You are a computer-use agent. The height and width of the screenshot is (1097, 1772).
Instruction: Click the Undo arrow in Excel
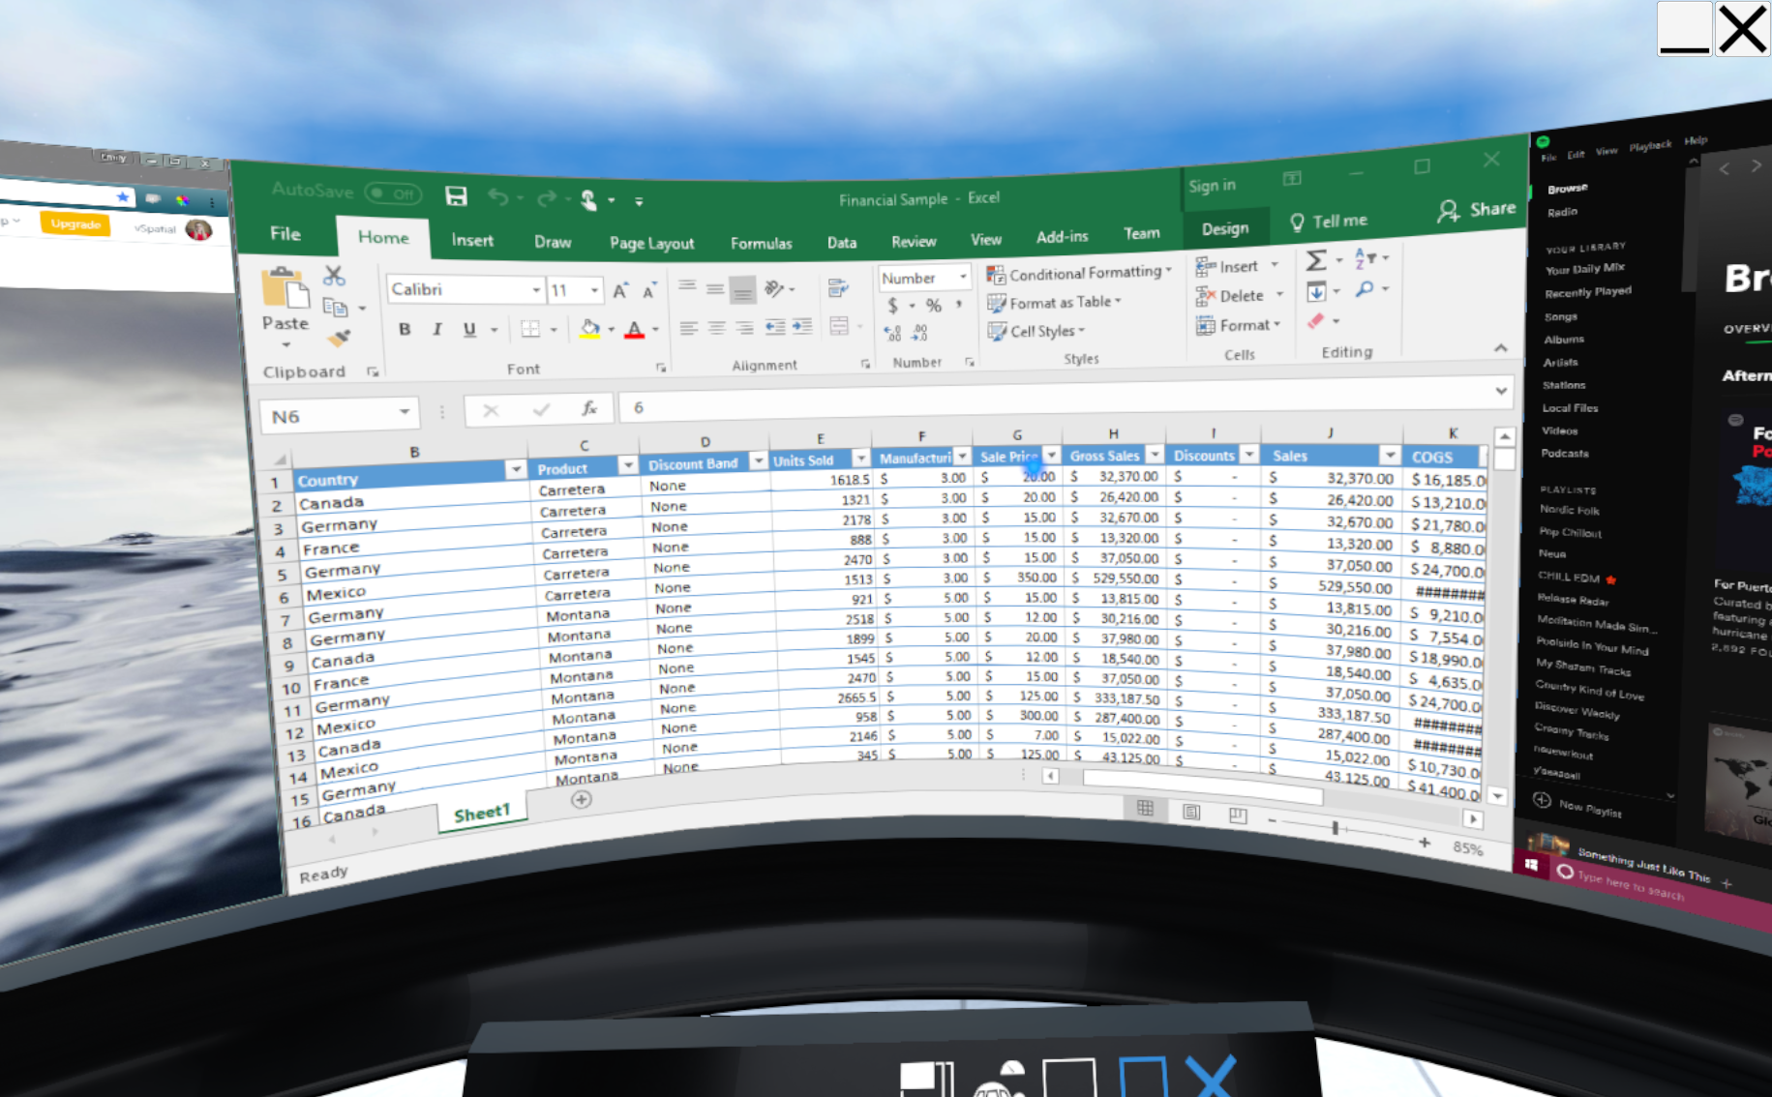(x=498, y=197)
